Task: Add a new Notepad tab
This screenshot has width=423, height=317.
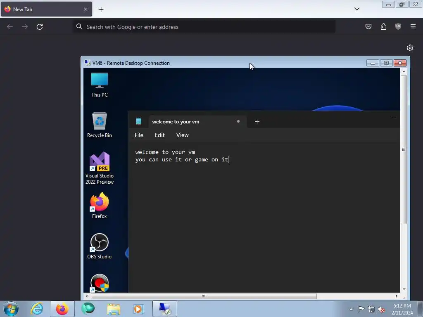Action: pos(257,122)
